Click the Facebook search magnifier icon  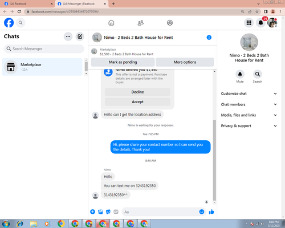point(21,23)
